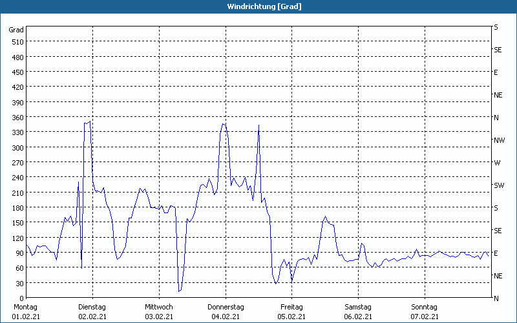Select the y-axis value 510
The image size is (517, 323).
[x=18, y=42]
